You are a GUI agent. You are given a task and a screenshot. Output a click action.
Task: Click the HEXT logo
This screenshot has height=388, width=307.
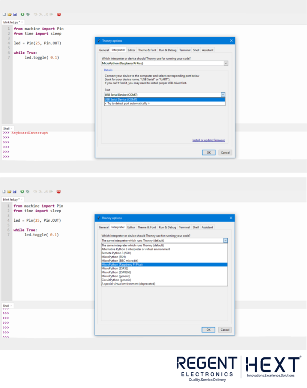(273, 366)
